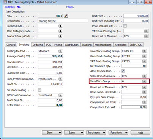Open Division Code lookup arrow
Screen dimensions: 153x139
click(60, 26)
